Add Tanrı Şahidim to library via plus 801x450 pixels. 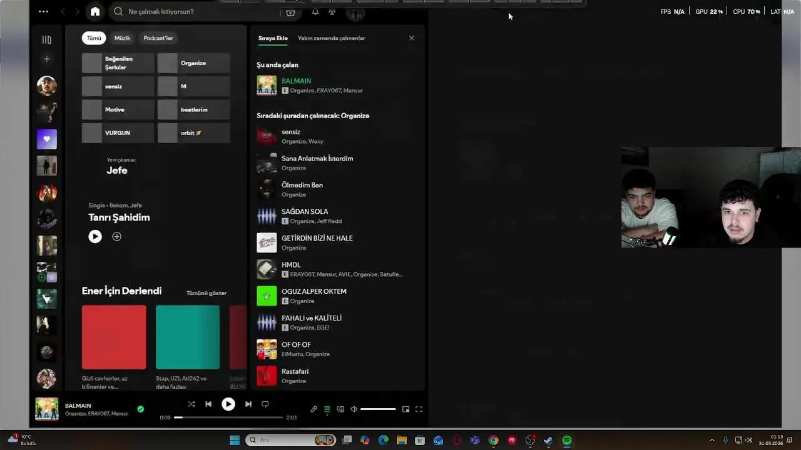(x=116, y=236)
